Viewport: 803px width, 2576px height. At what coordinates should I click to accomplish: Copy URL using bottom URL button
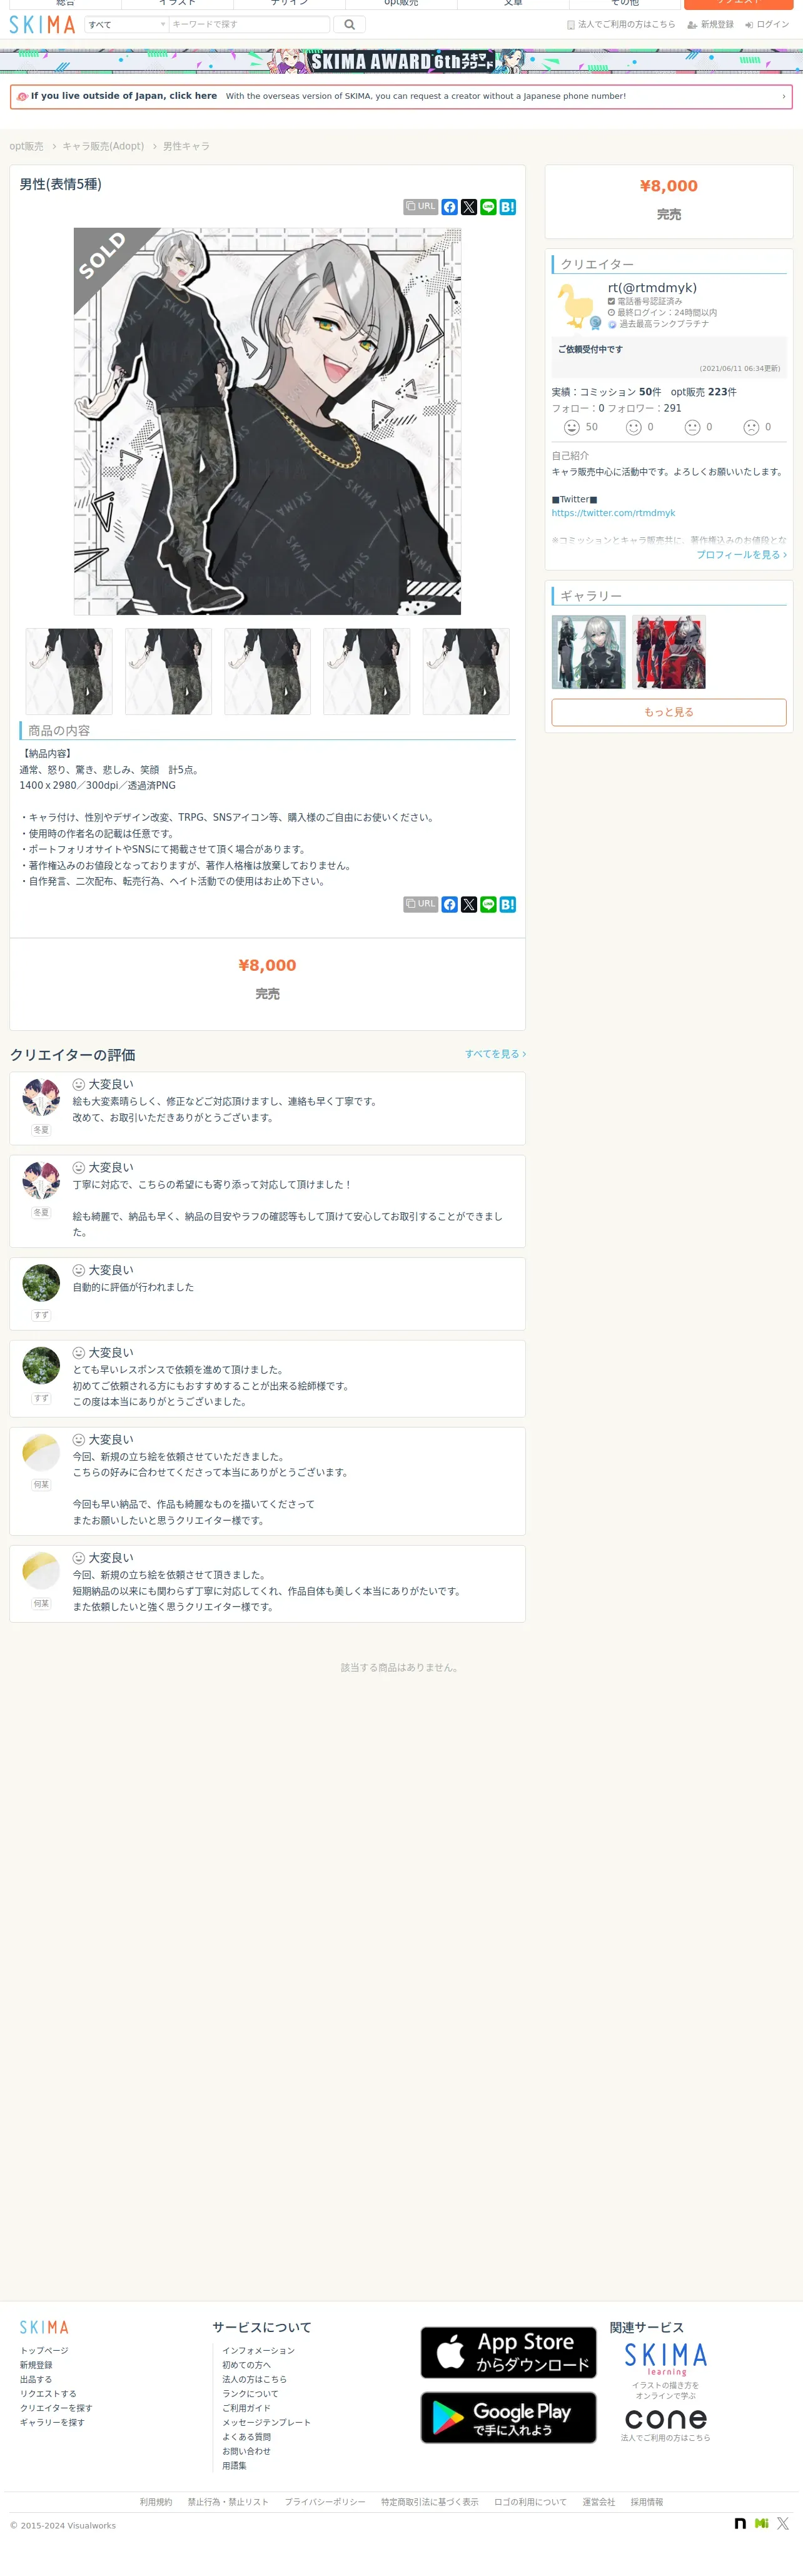(x=420, y=903)
